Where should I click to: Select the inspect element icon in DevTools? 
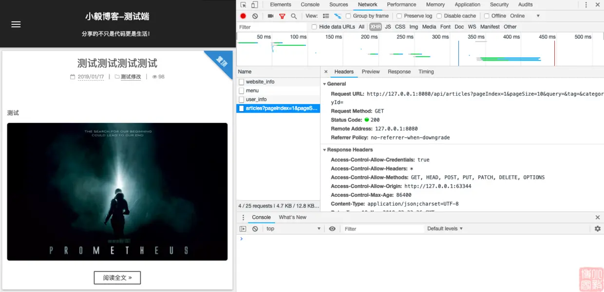pos(244,5)
